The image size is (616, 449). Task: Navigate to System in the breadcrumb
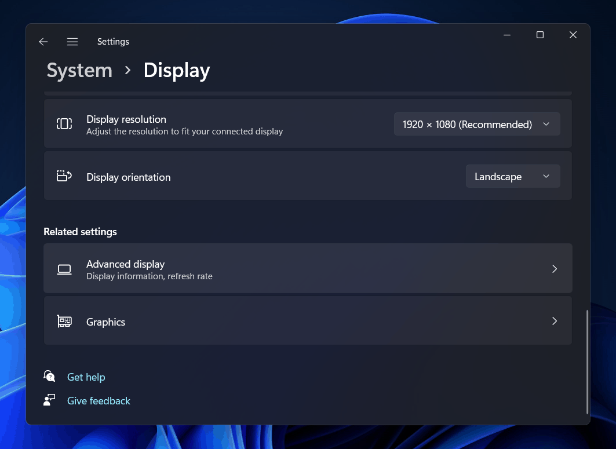point(79,71)
